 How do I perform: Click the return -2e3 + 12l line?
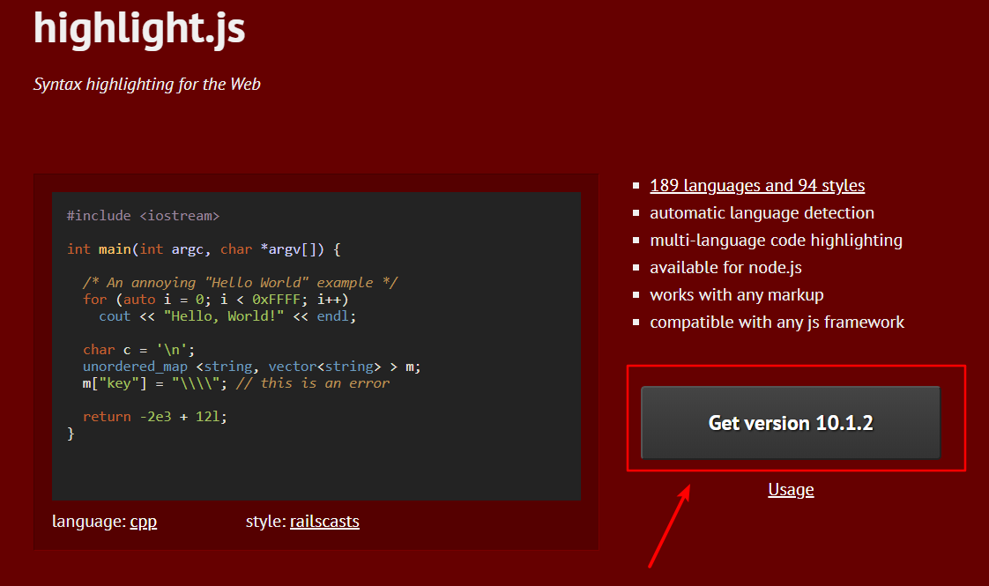(x=154, y=416)
